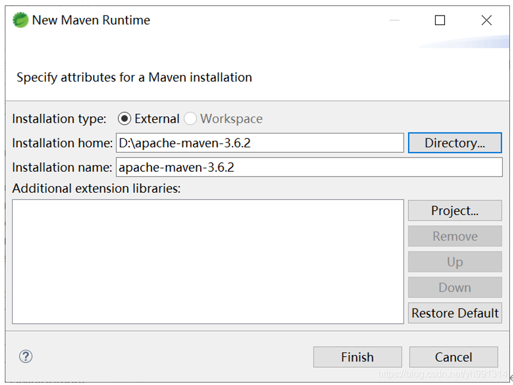513x385 pixels.
Task: Select the External installation type
Action: [125, 119]
